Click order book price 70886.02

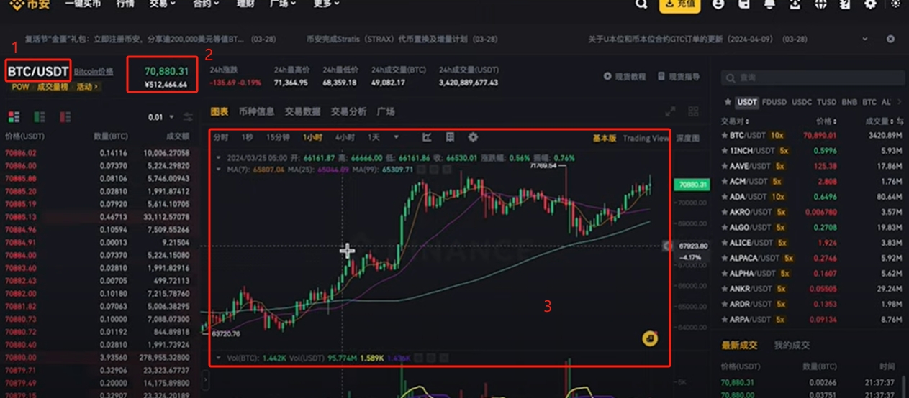point(20,153)
